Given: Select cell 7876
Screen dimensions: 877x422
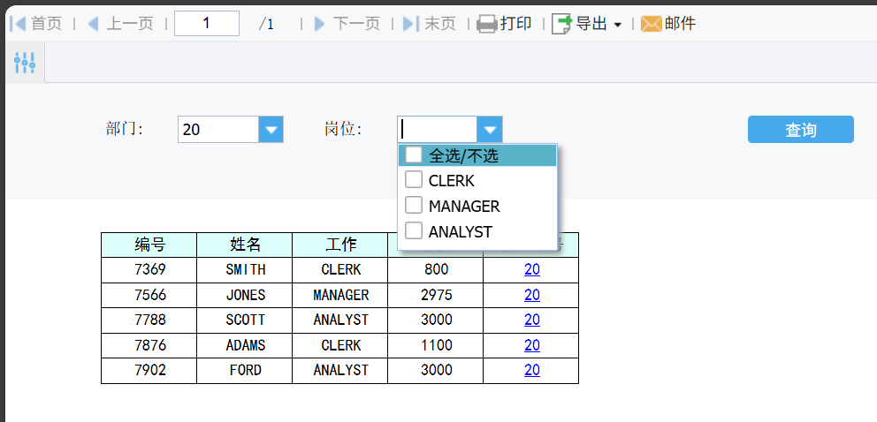Looking at the screenshot, I should pyautogui.click(x=149, y=345).
